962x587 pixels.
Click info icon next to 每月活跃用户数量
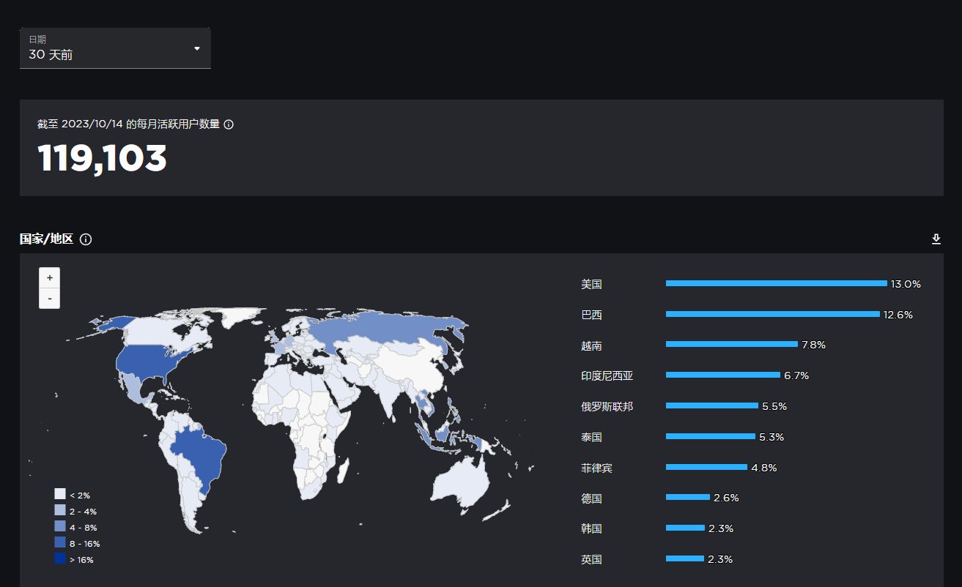229,124
